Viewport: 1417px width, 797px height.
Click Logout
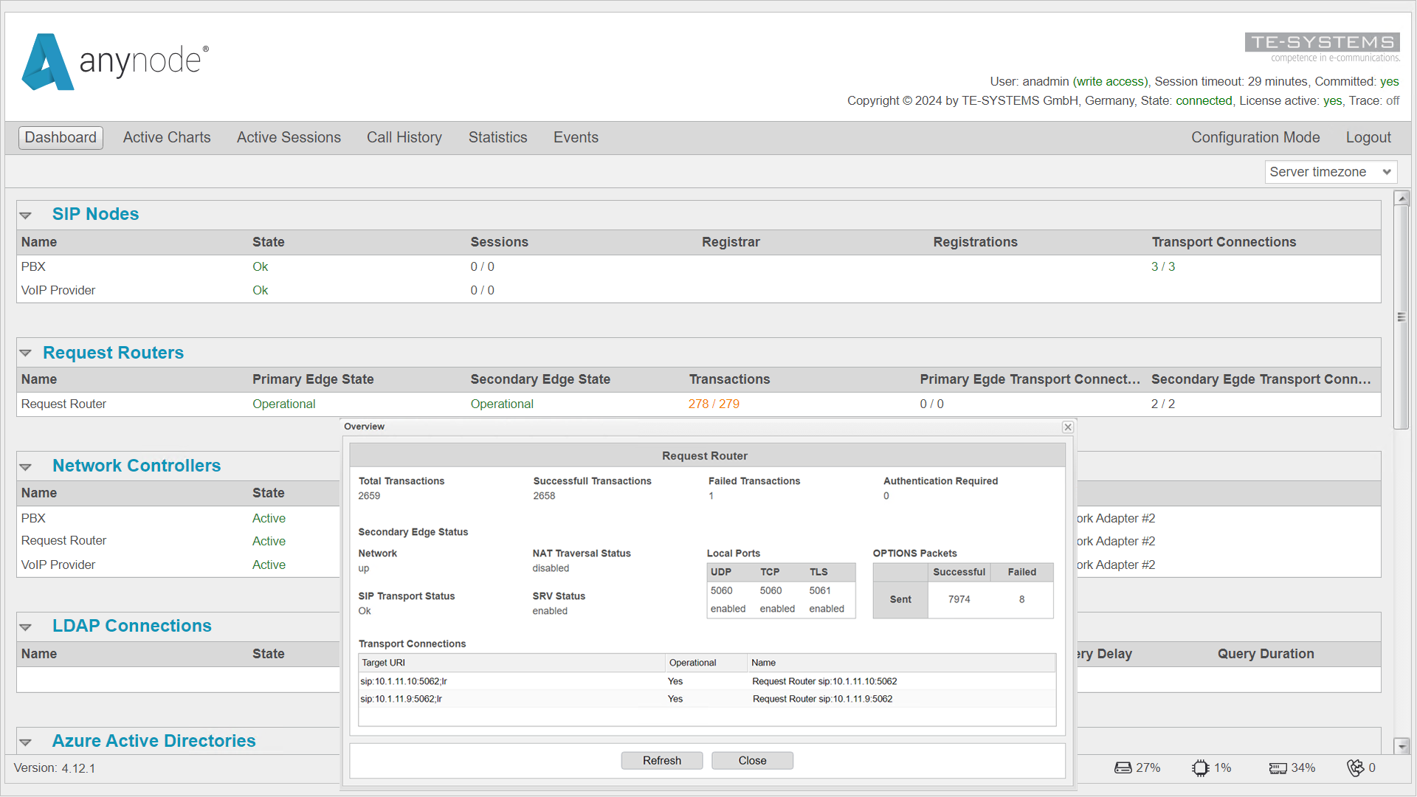(1368, 138)
